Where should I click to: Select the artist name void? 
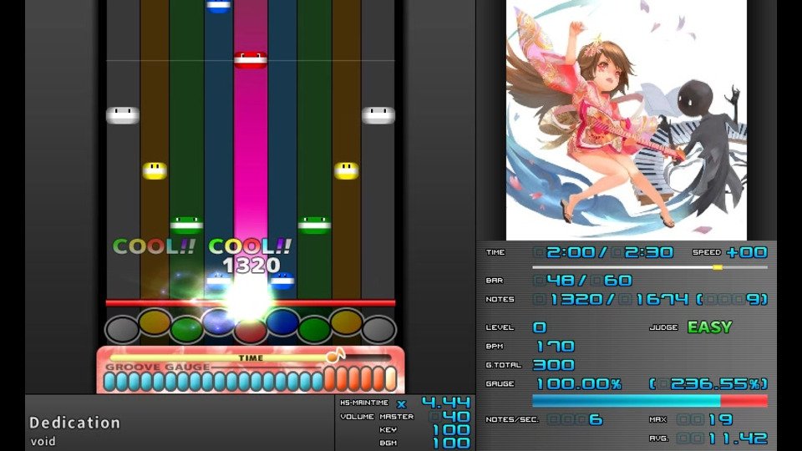tap(43, 441)
